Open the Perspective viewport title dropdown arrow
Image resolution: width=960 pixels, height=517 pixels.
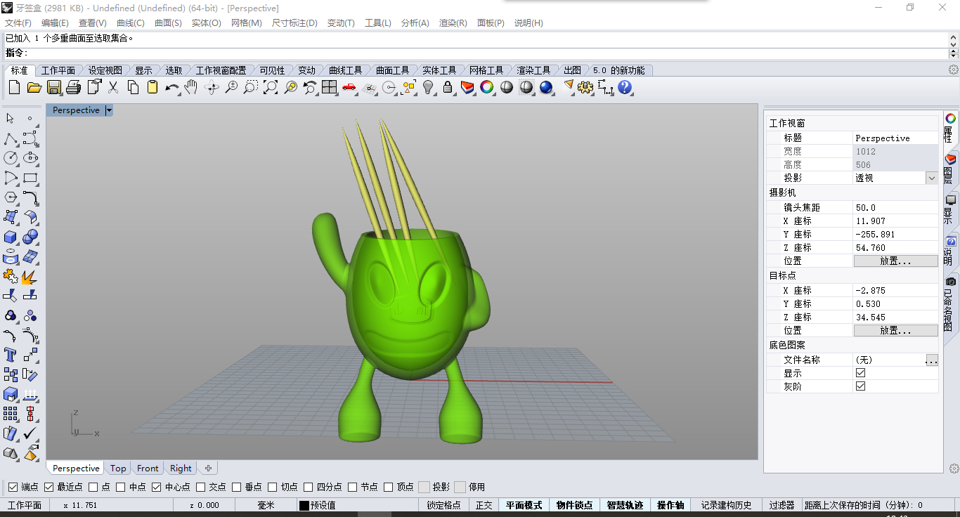tap(109, 110)
